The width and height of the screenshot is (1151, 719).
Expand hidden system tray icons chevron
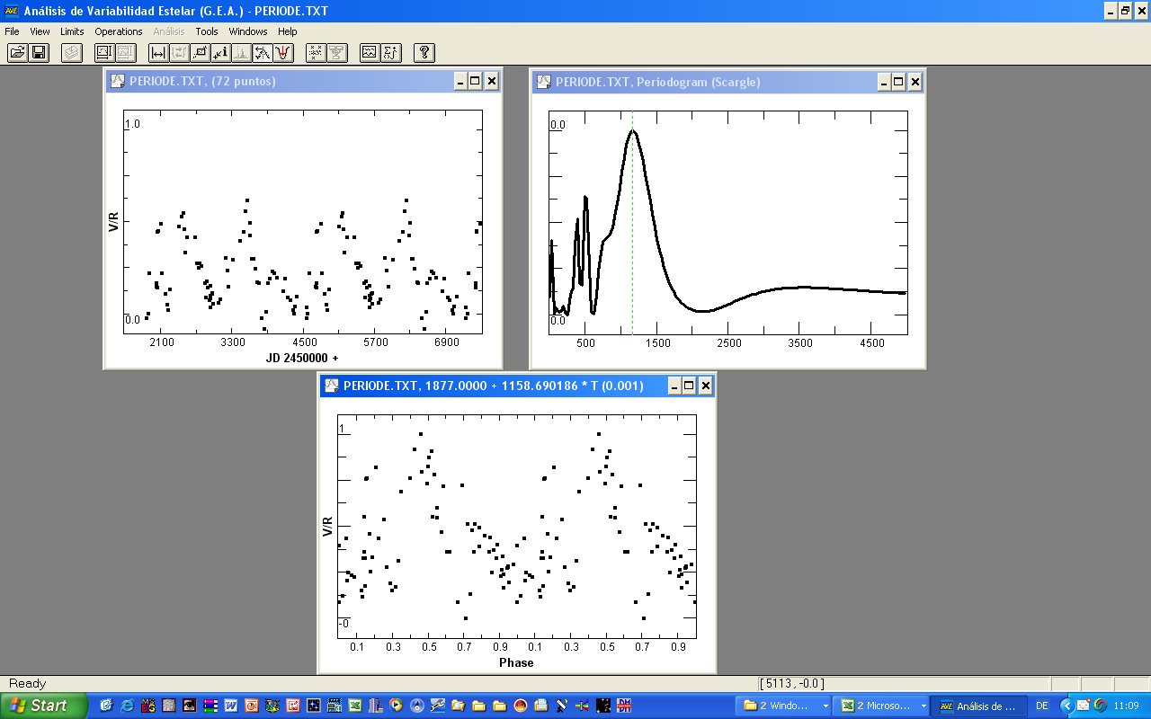[1067, 706]
